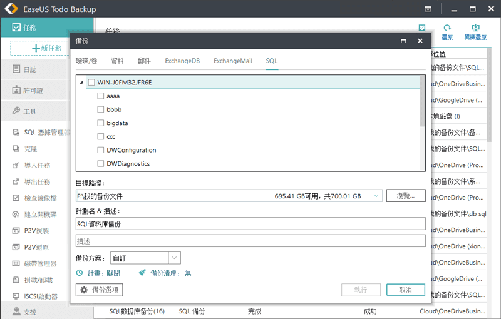
Task: Click the 還原 restore icon in toolbar
Action: [447, 28]
